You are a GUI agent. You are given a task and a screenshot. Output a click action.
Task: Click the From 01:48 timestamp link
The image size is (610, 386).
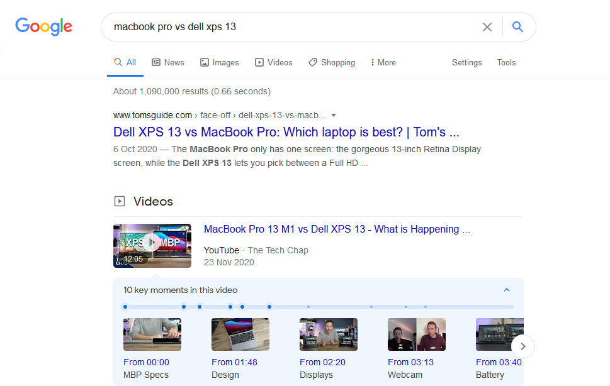[235, 362]
